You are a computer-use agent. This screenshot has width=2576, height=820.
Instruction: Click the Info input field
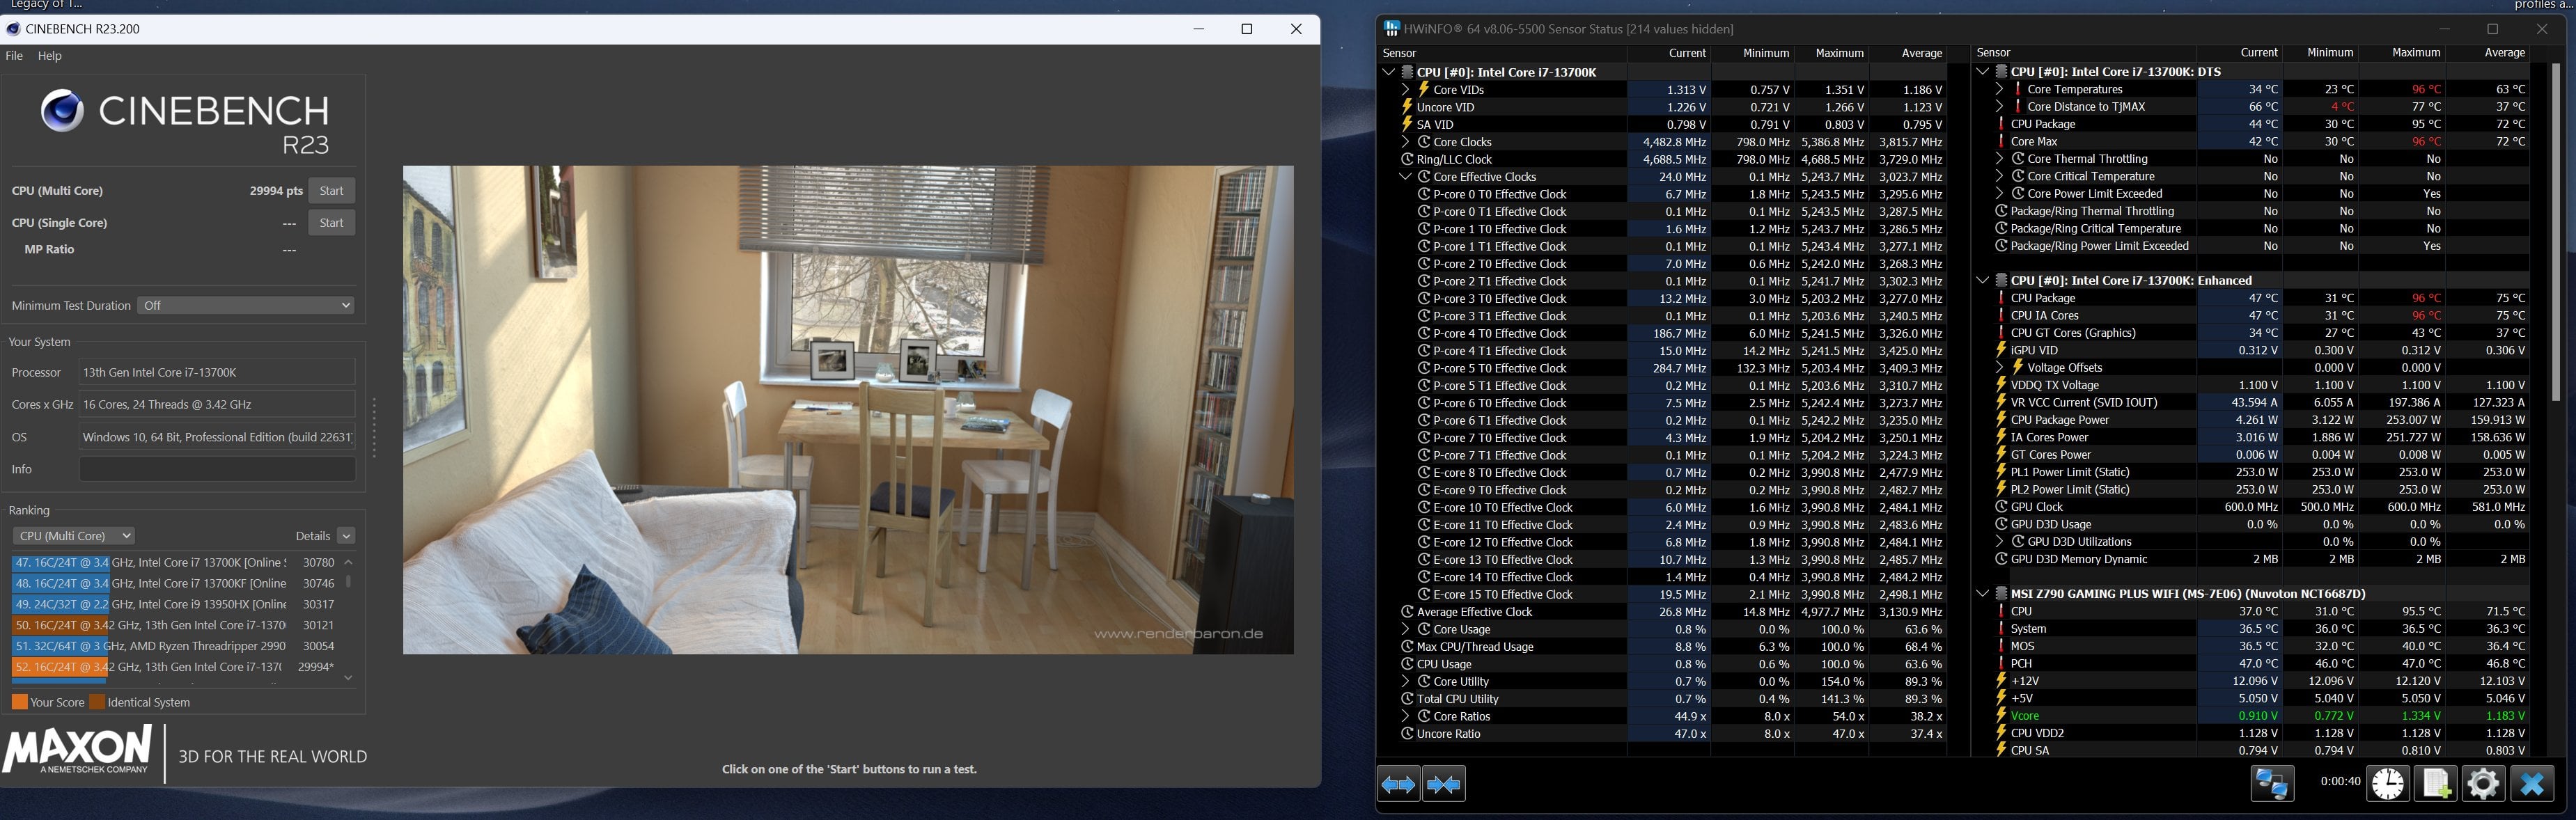click(217, 469)
